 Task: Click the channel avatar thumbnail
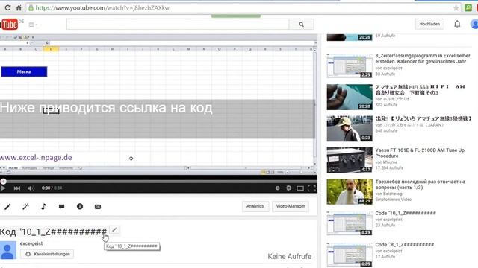[8, 250]
